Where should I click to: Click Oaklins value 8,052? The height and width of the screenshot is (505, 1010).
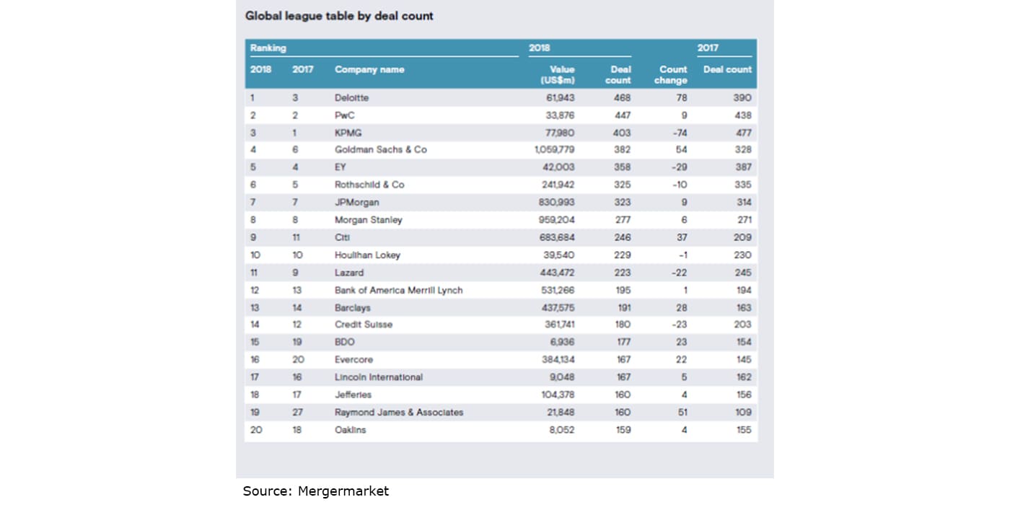point(562,430)
